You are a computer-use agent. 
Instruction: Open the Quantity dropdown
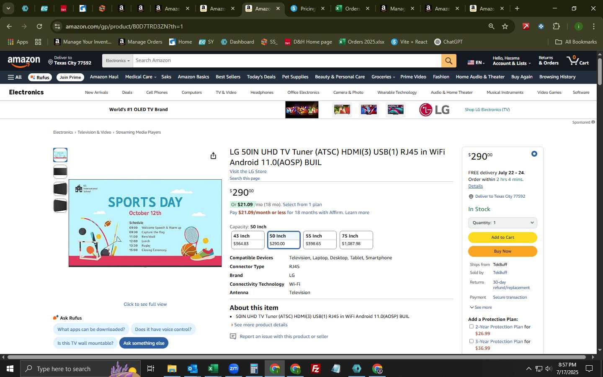click(x=502, y=222)
